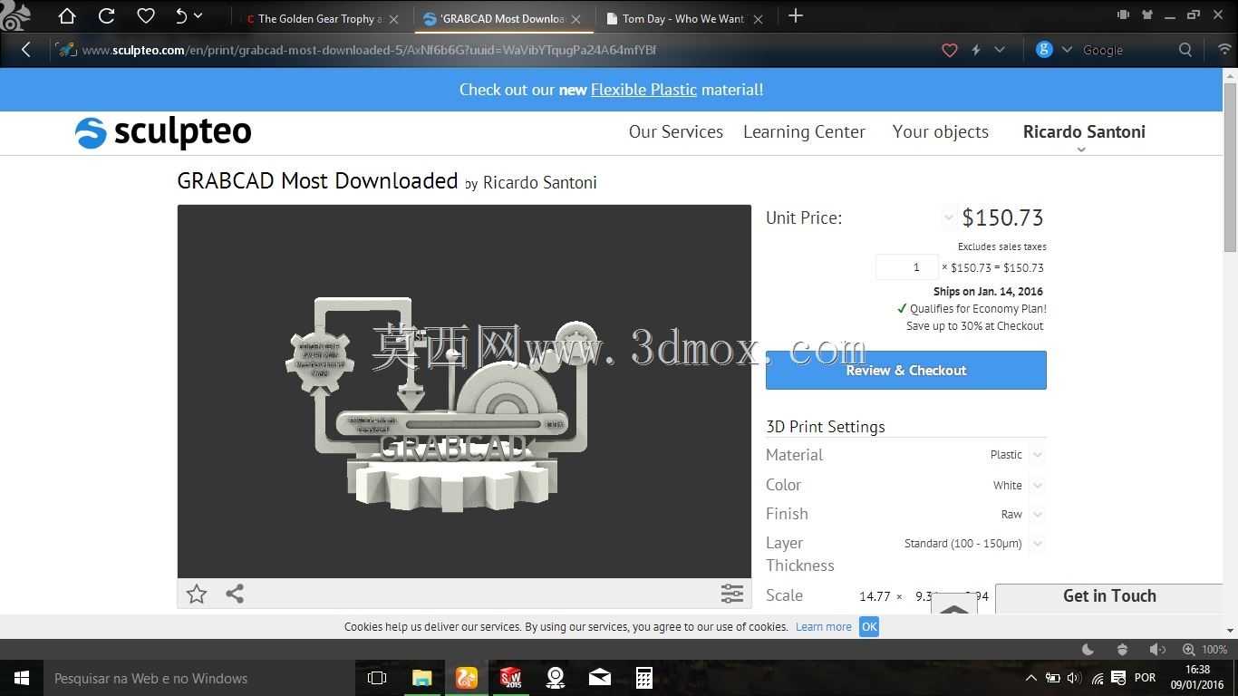Open the Windows Start menu
This screenshot has height=696, width=1238.
tap(22, 678)
